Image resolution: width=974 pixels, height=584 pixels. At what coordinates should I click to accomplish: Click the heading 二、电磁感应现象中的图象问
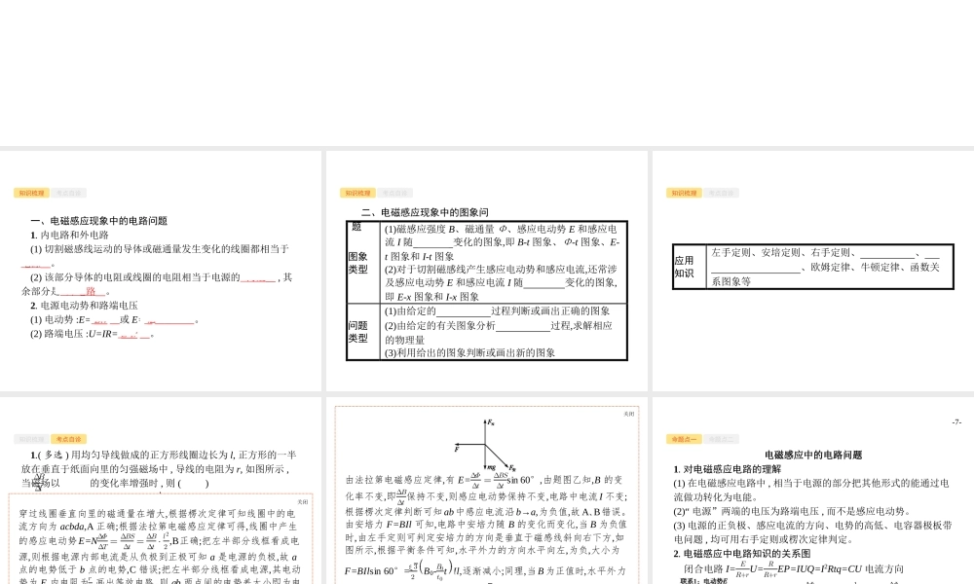pos(425,211)
